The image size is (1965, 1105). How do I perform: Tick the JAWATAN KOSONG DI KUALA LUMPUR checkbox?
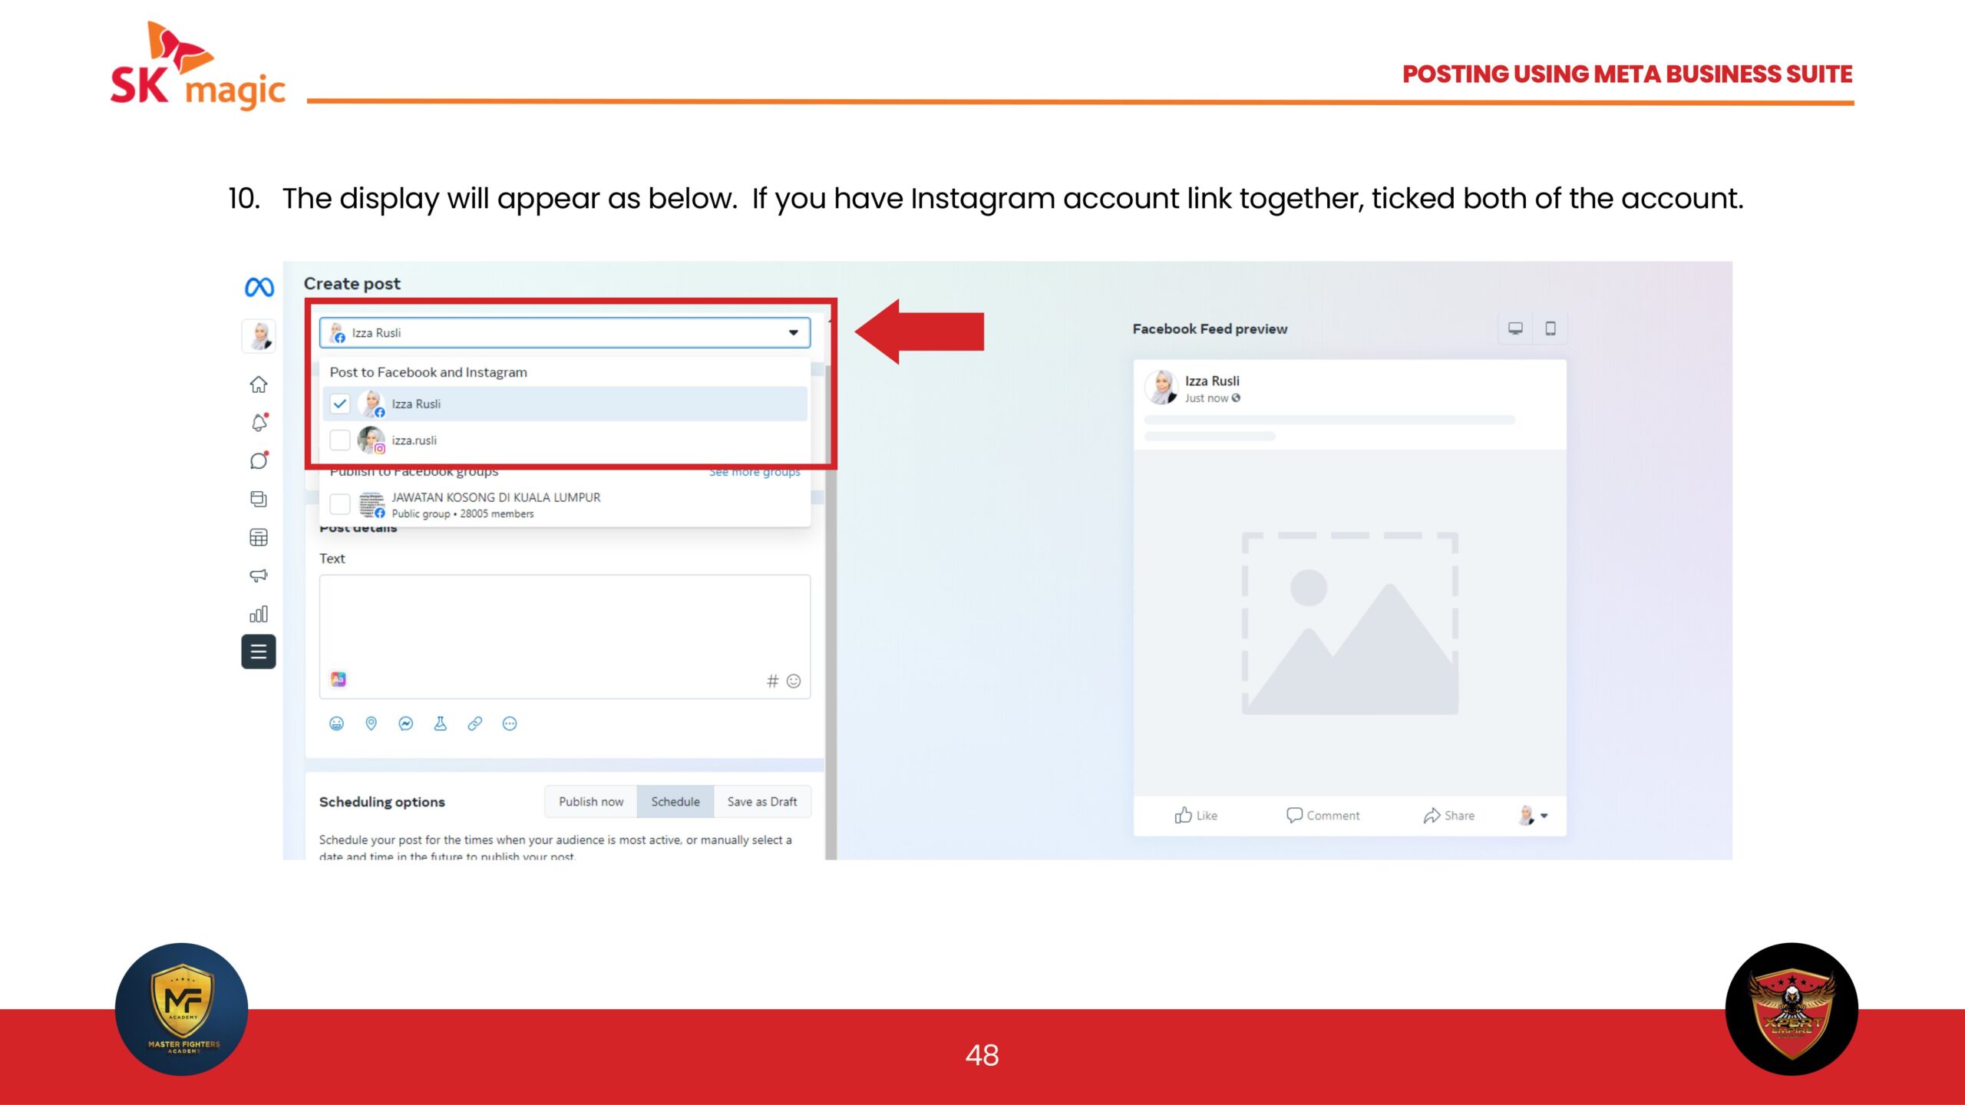(340, 504)
